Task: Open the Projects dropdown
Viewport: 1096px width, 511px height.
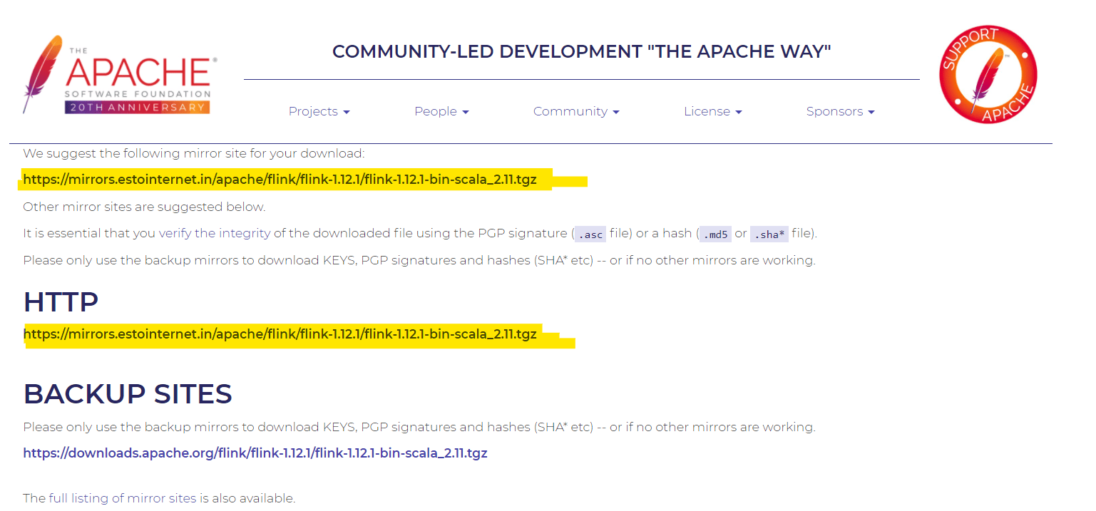Action: click(x=319, y=111)
